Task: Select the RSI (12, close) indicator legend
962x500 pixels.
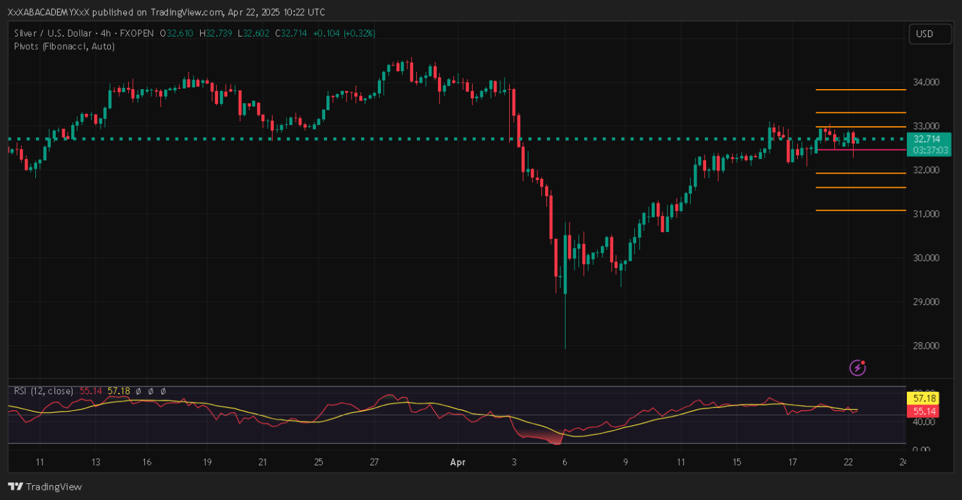Action: coord(42,390)
